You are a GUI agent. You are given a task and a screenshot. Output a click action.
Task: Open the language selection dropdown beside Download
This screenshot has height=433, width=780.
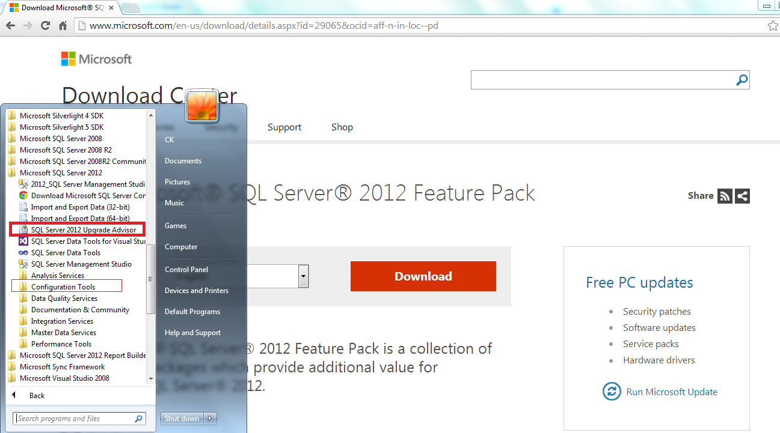[x=302, y=276]
